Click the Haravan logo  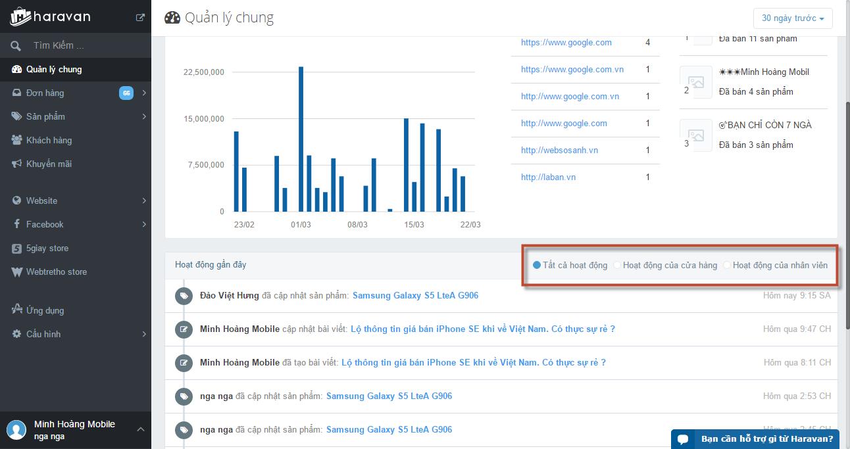[x=49, y=16]
